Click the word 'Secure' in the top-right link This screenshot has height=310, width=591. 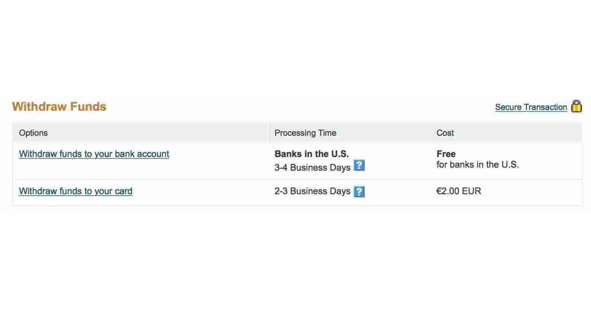click(508, 107)
